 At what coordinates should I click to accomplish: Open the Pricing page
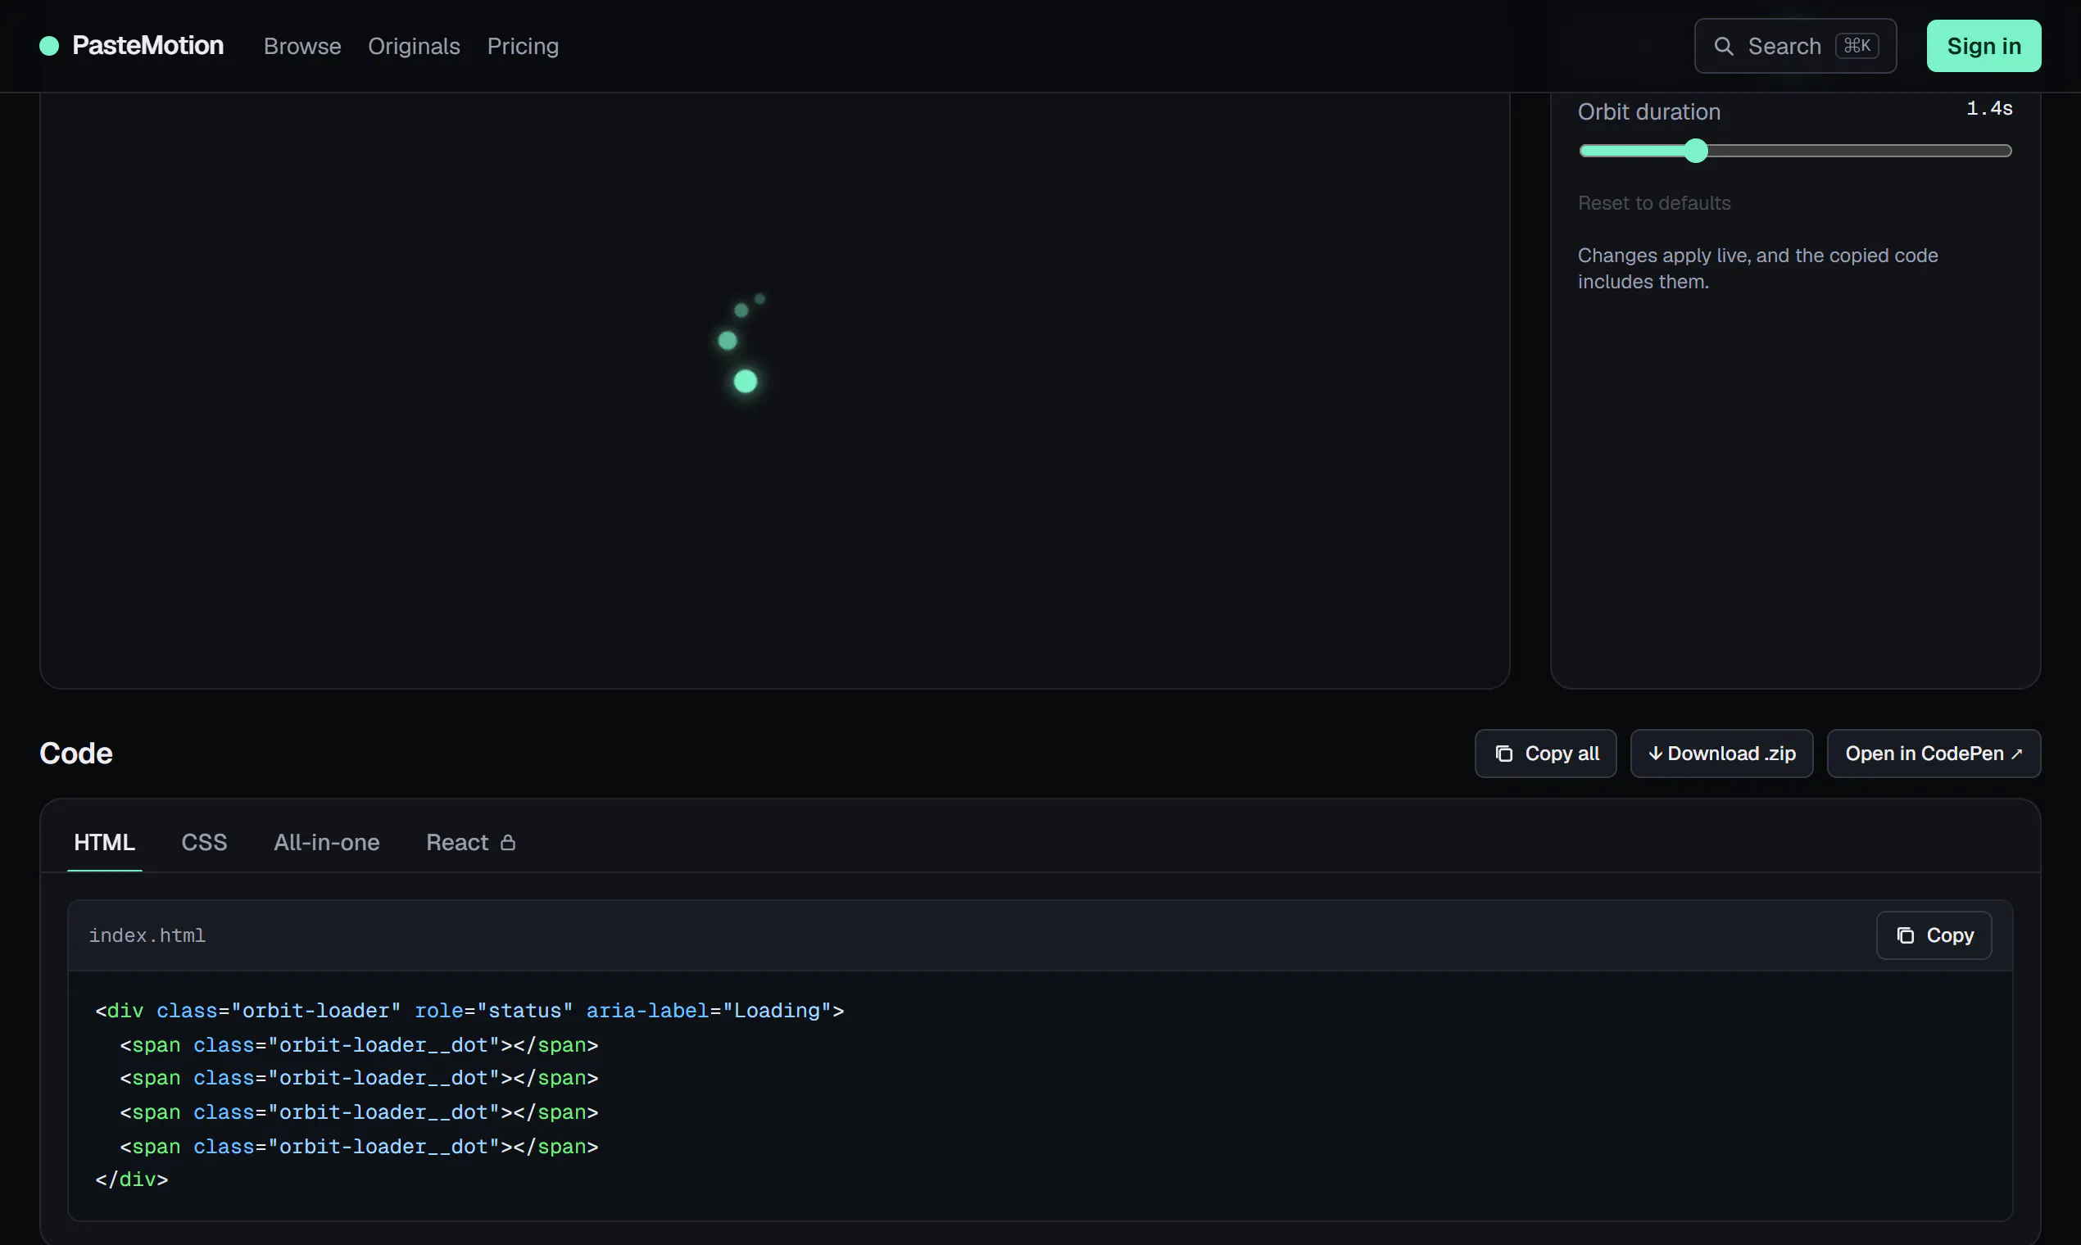[x=523, y=46]
